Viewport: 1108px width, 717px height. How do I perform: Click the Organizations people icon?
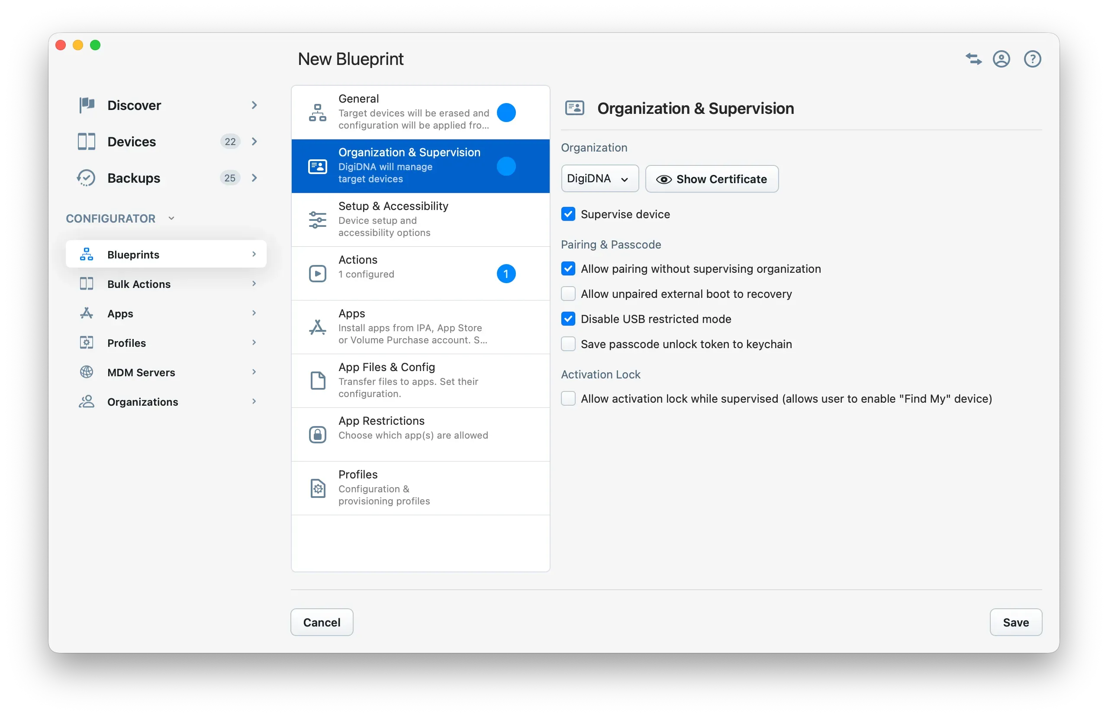pos(87,401)
